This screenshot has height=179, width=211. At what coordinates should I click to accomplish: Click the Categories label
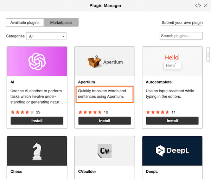coord(15,36)
